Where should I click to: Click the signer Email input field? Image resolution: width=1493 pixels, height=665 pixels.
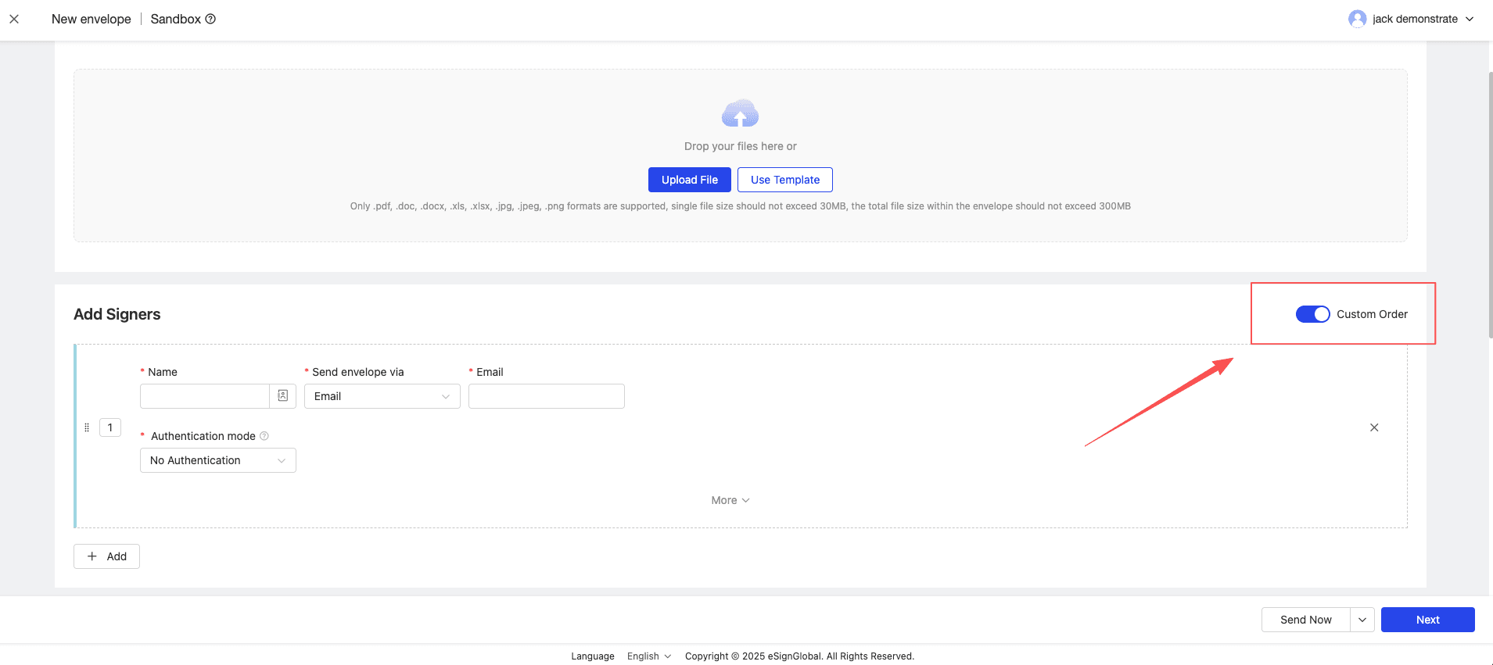click(546, 396)
